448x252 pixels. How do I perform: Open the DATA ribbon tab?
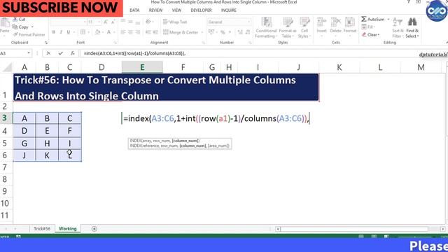pyautogui.click(x=134, y=10)
